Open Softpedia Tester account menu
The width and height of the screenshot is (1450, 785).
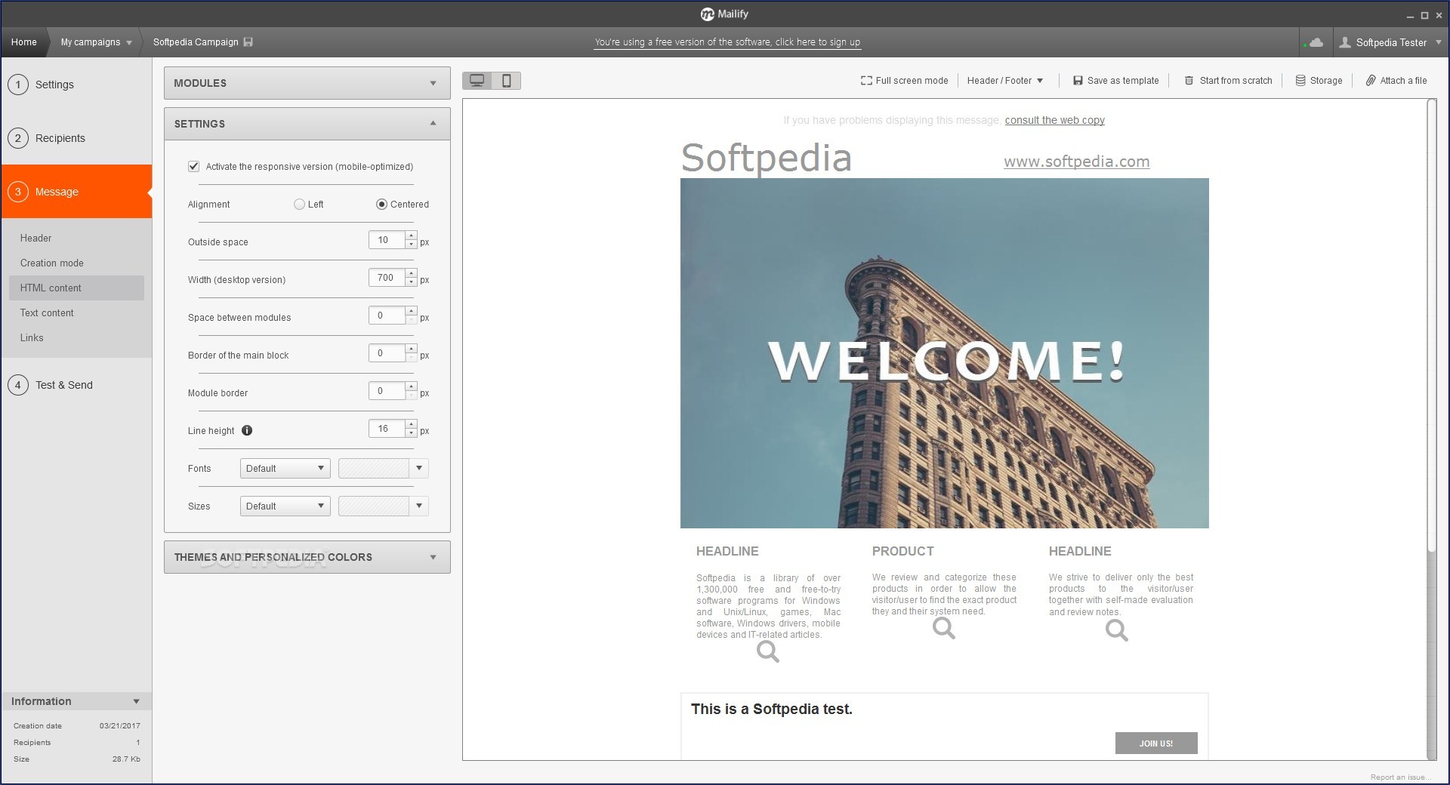pyautogui.click(x=1390, y=42)
